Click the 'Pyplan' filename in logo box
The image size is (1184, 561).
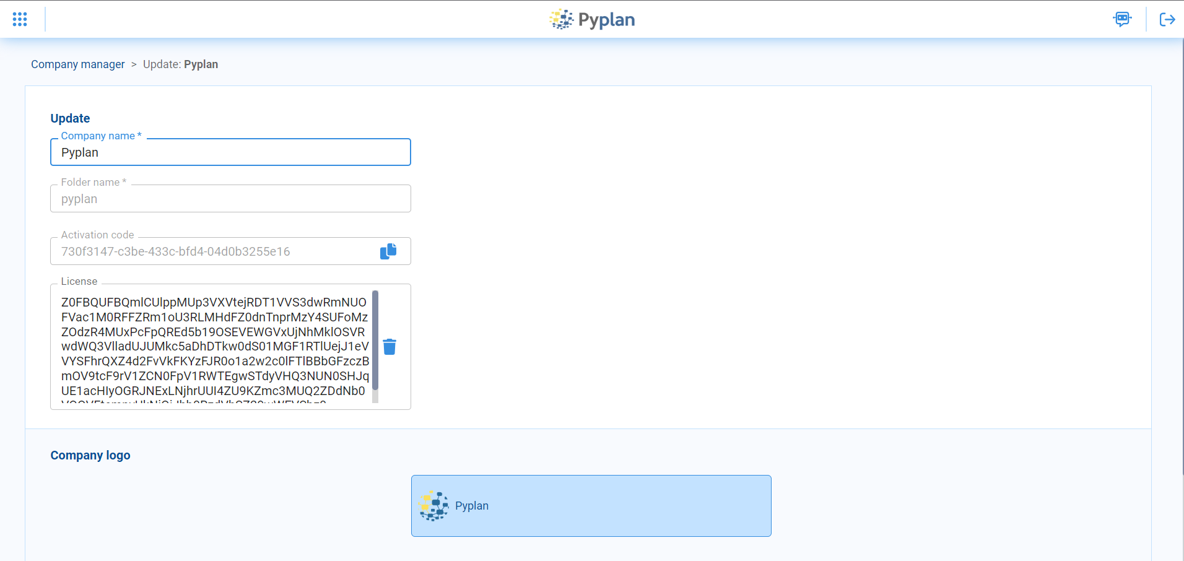[x=472, y=506]
